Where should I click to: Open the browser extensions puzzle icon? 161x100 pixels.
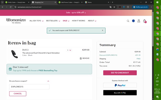coord(128,7)
